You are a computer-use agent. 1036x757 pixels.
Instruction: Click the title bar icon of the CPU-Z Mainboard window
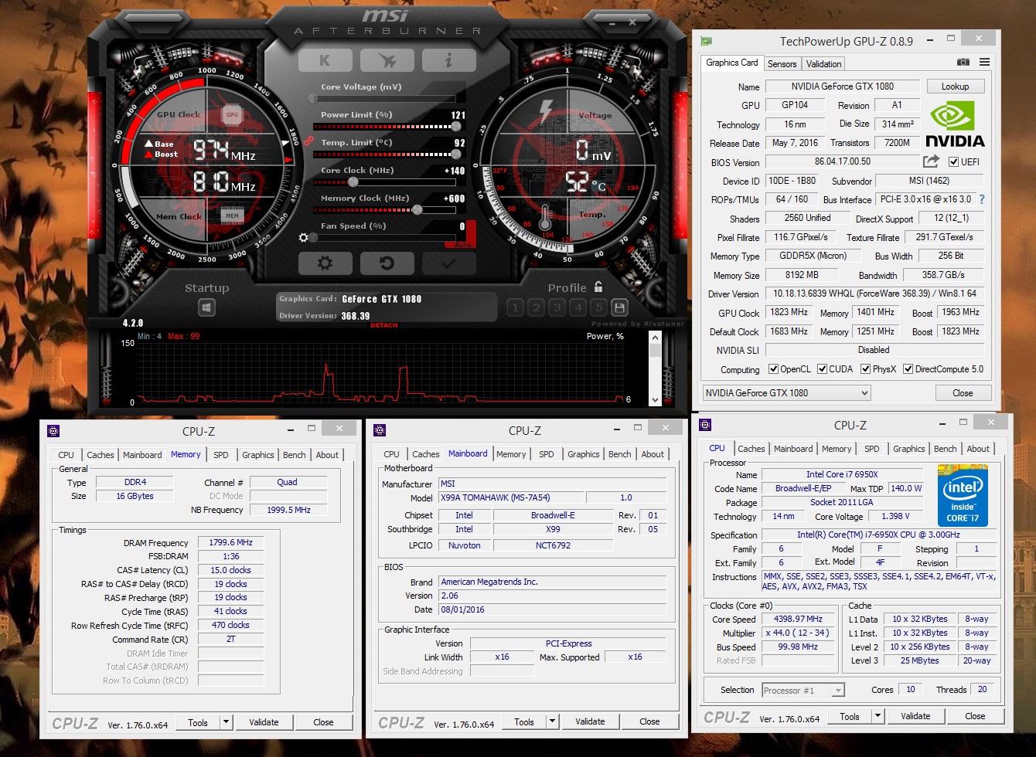[x=379, y=430]
